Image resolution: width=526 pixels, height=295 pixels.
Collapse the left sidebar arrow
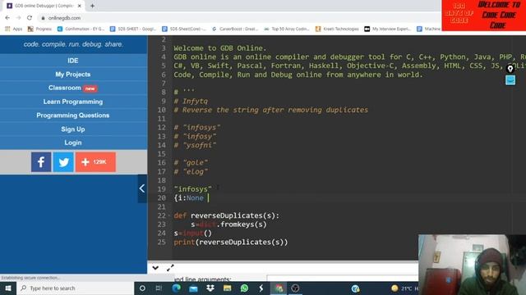pyautogui.click(x=142, y=188)
